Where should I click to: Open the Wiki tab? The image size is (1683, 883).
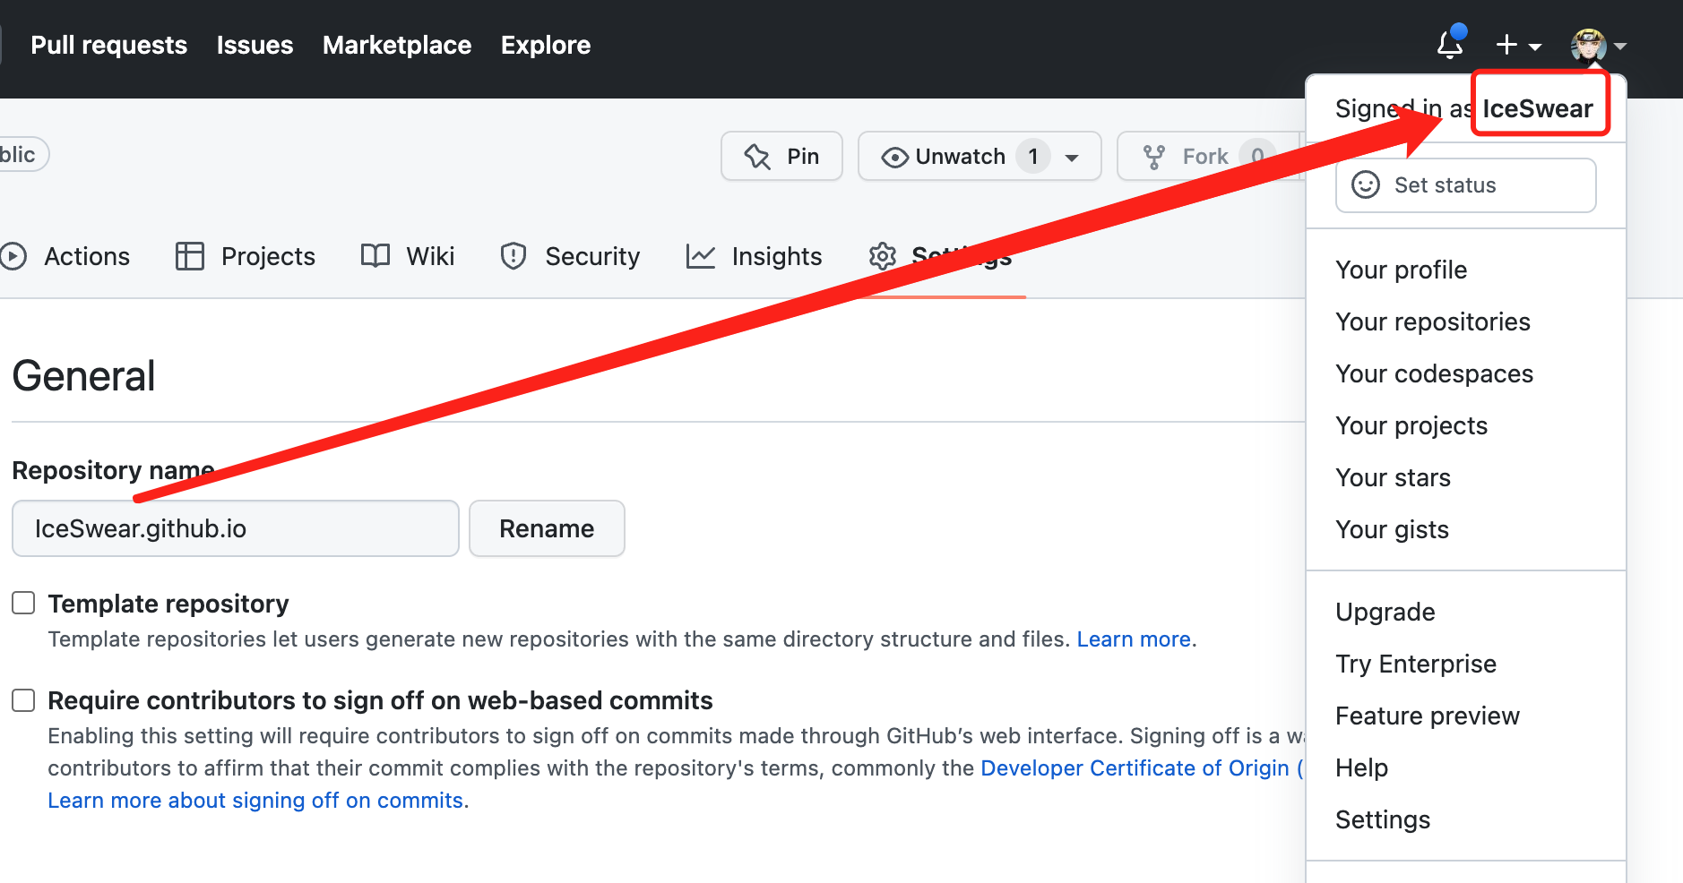(x=408, y=257)
